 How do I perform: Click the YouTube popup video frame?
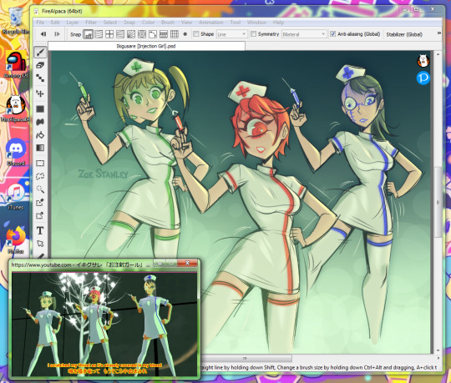tap(104, 325)
